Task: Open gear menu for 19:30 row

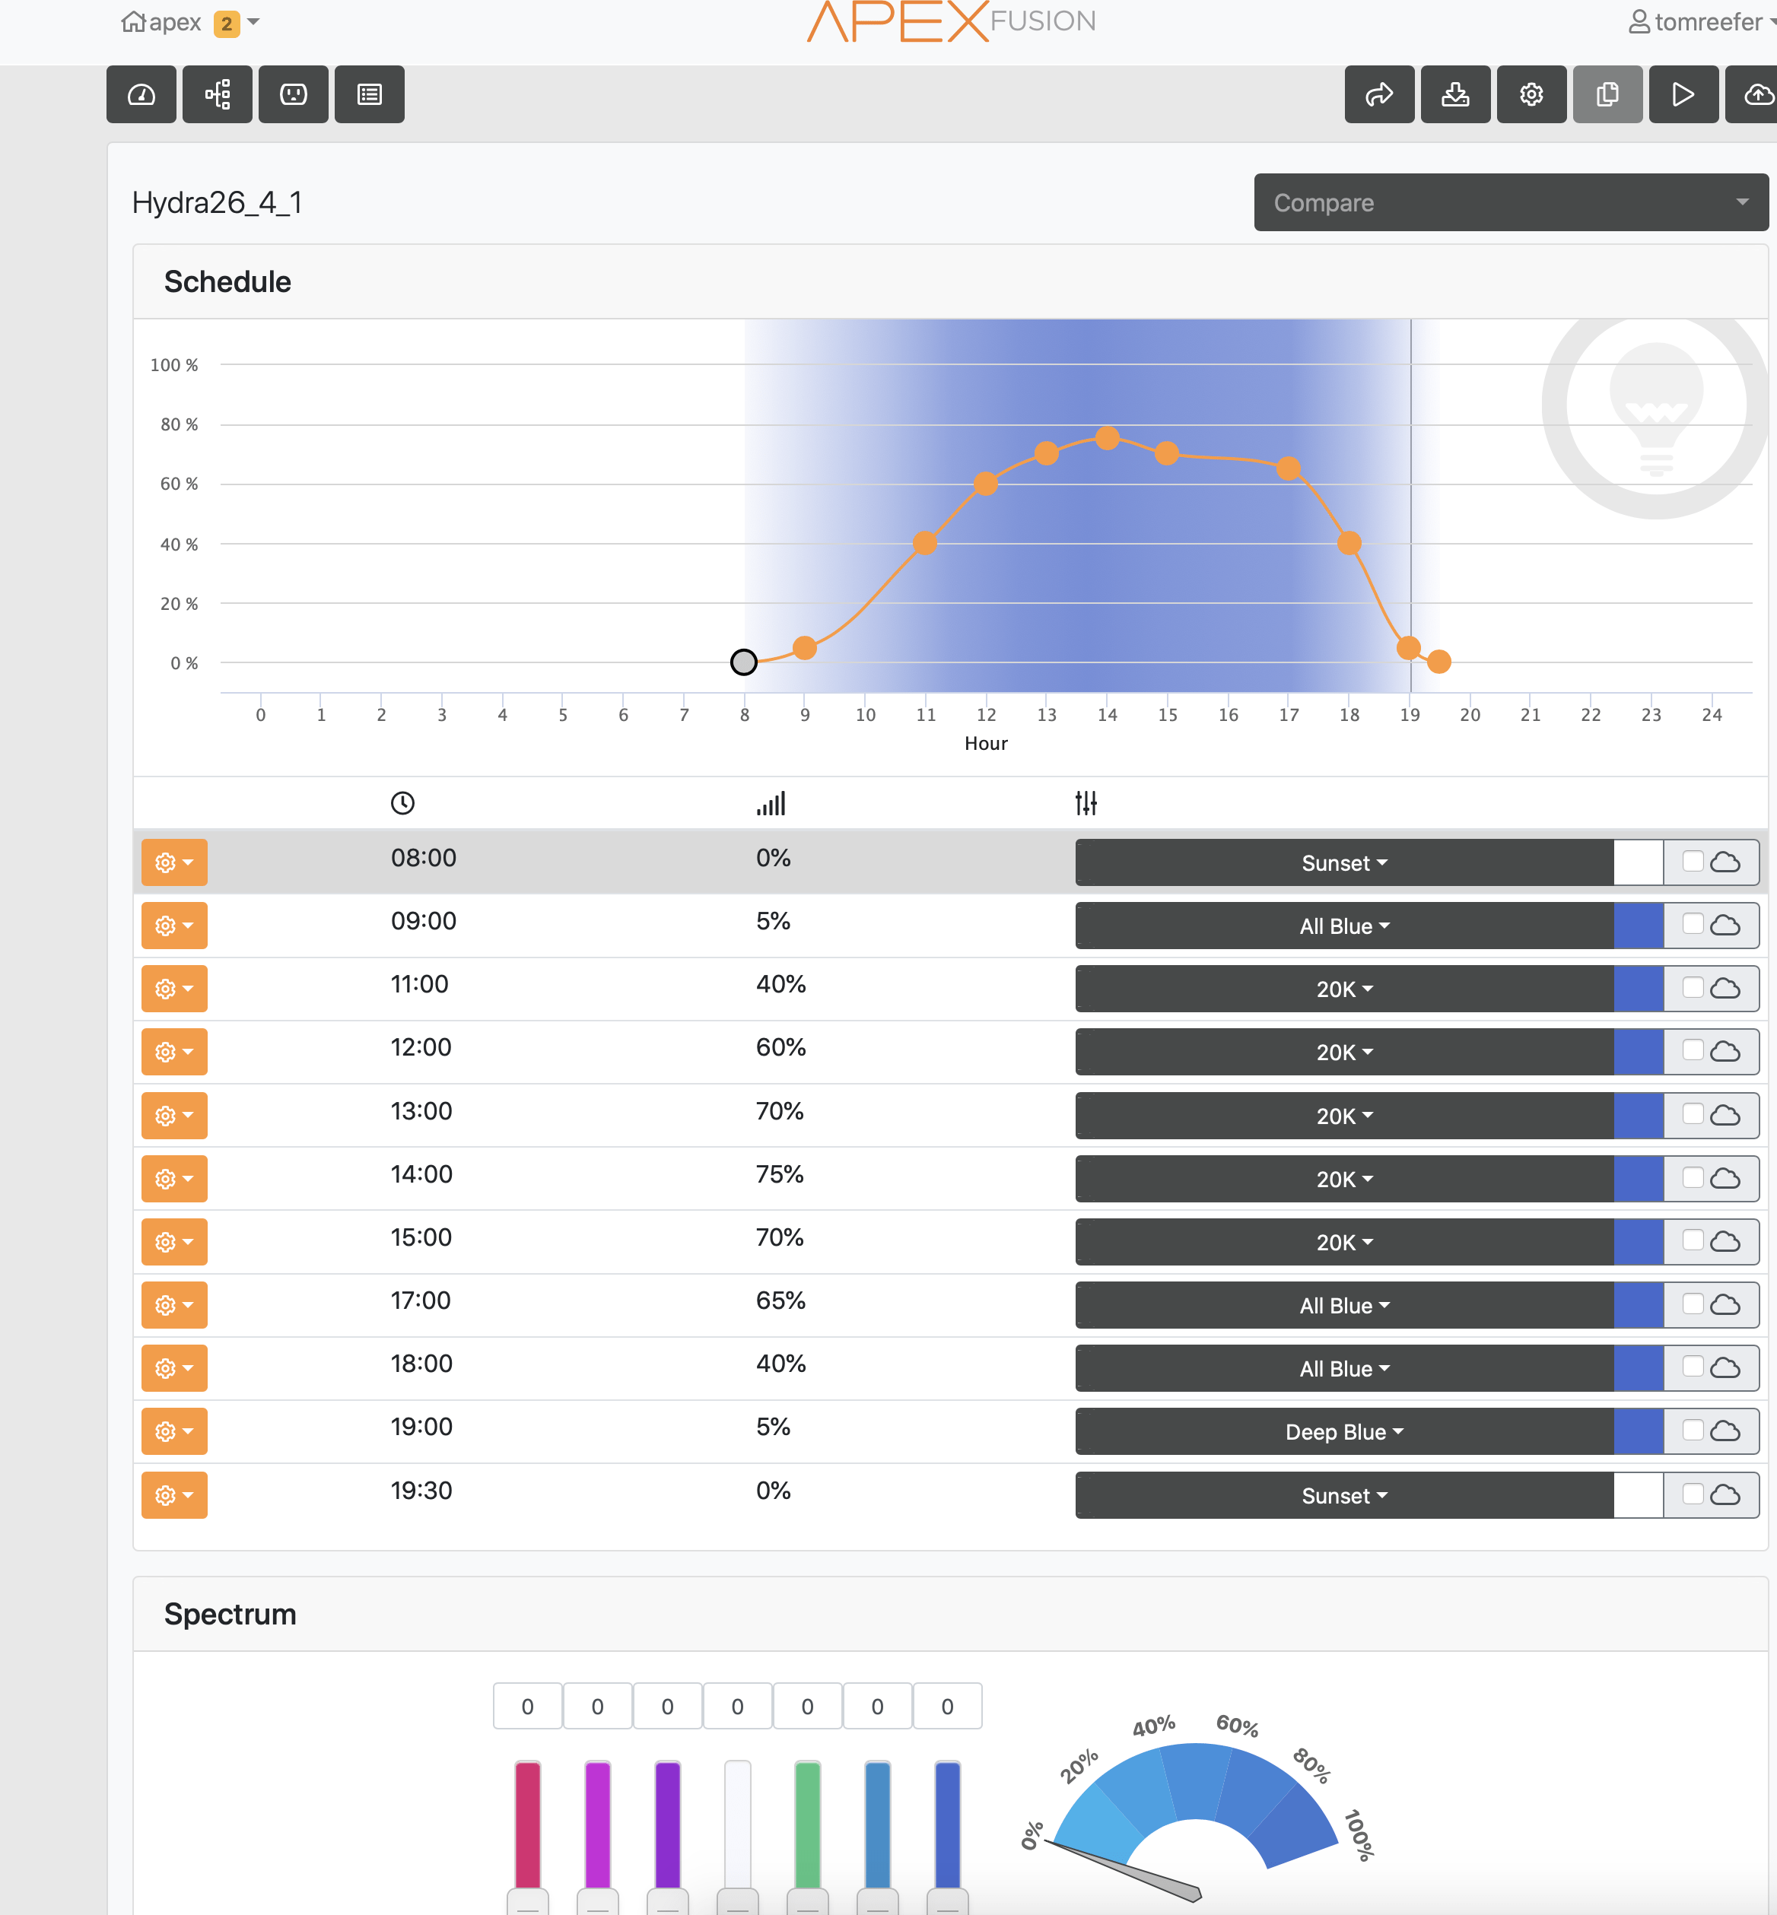Action: point(174,1495)
